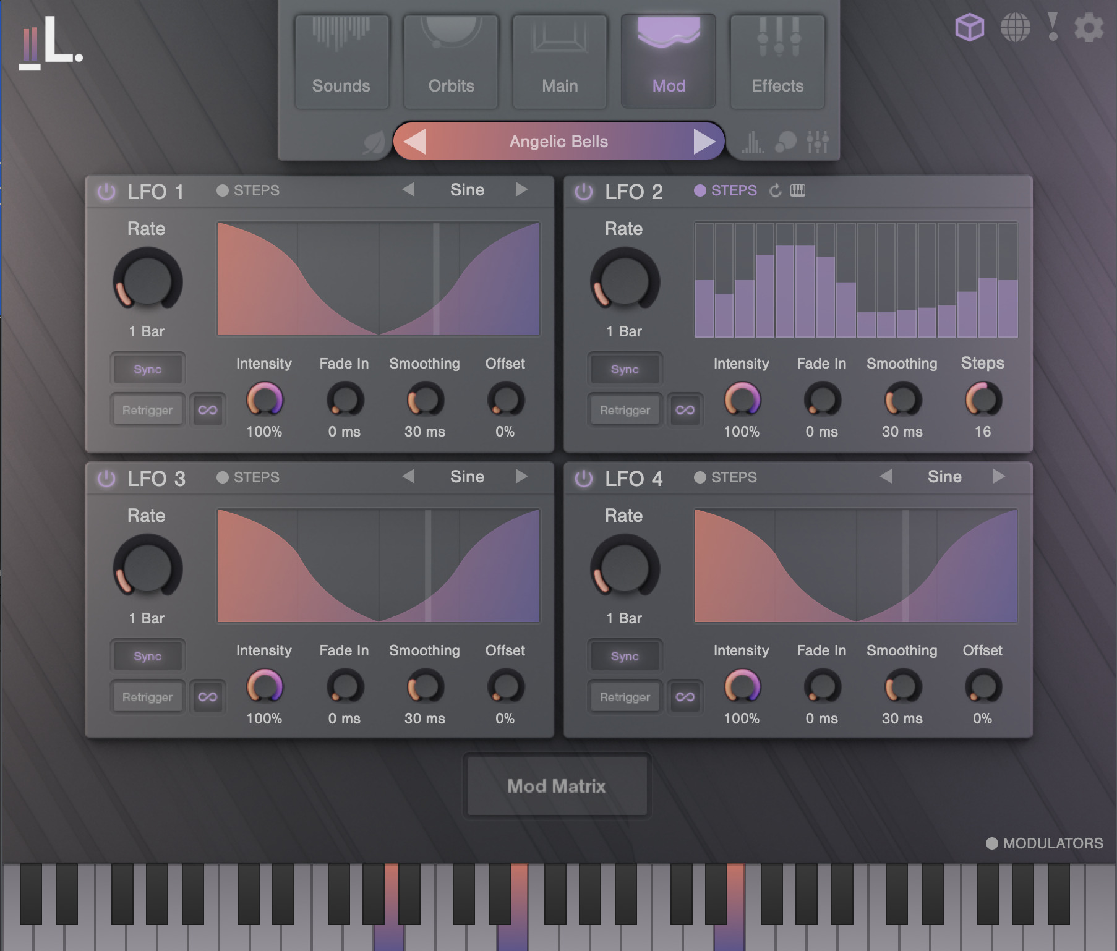The width and height of the screenshot is (1117, 951).
Task: Switch to the Sounds tab
Action: pyautogui.click(x=341, y=62)
